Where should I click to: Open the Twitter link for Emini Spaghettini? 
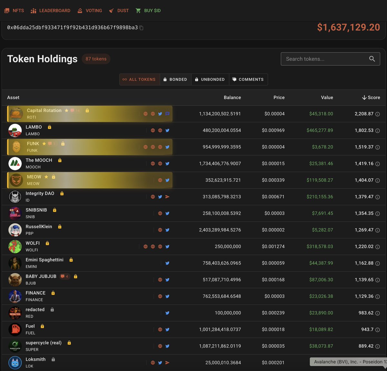167,263
